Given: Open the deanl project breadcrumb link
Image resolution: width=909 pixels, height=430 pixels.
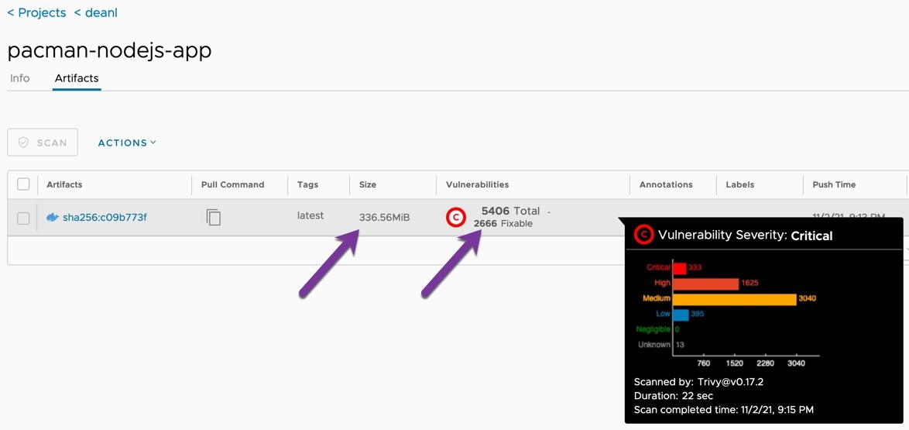Looking at the screenshot, I should pyautogui.click(x=96, y=12).
